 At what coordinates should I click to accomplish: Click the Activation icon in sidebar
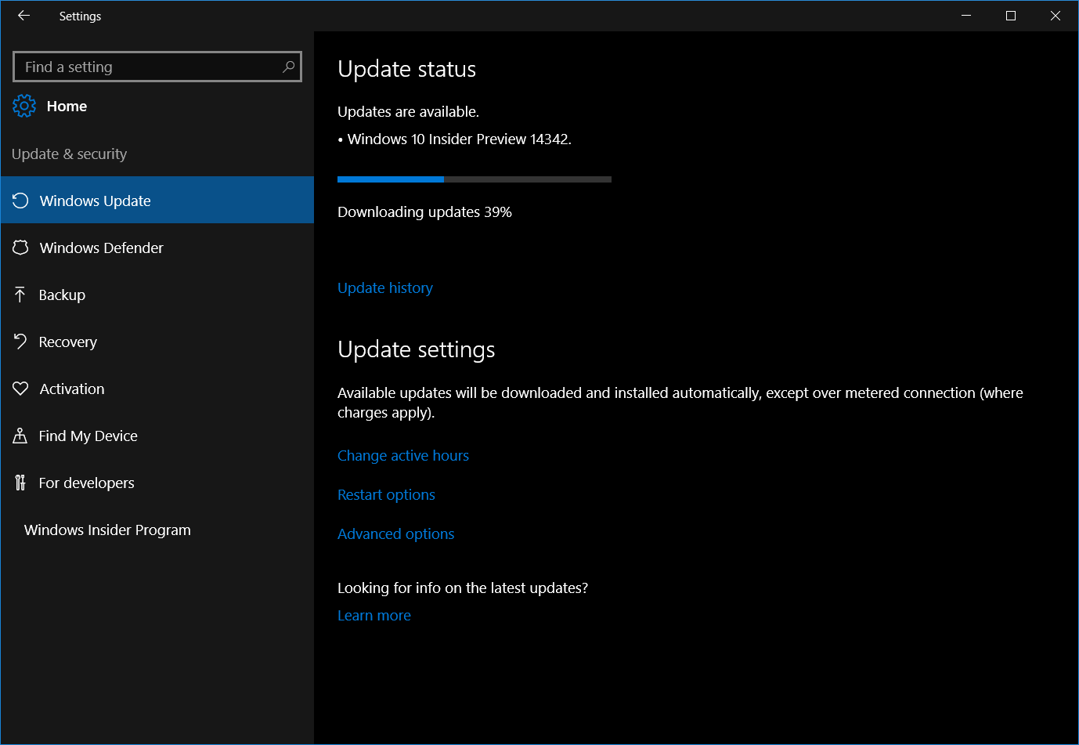20,389
